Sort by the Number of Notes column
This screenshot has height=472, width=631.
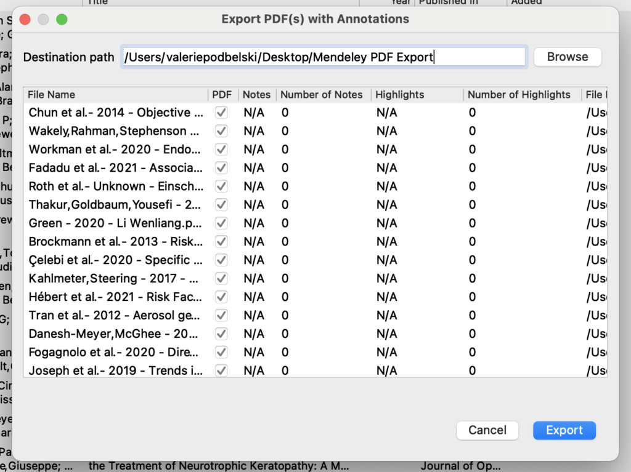point(321,95)
